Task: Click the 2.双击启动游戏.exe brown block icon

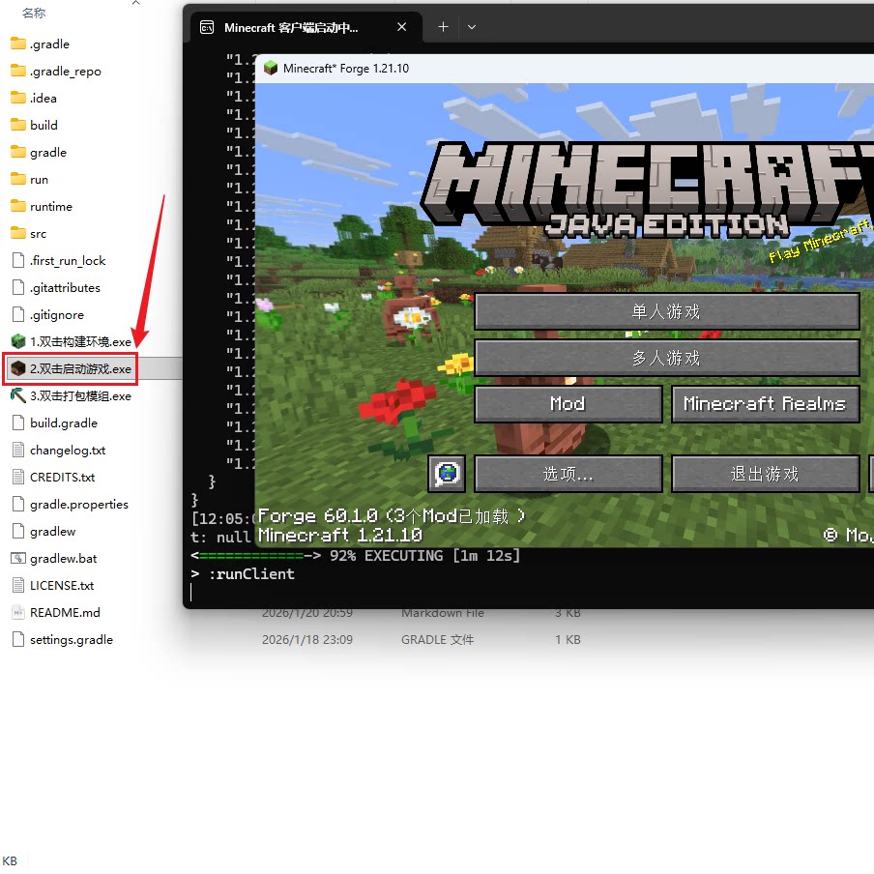Action: tap(17, 368)
